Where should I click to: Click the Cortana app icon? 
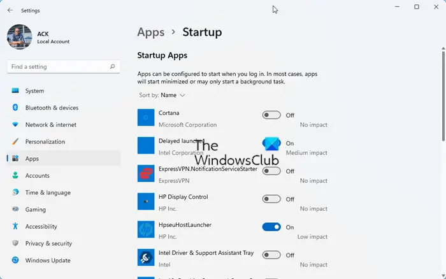point(146,117)
